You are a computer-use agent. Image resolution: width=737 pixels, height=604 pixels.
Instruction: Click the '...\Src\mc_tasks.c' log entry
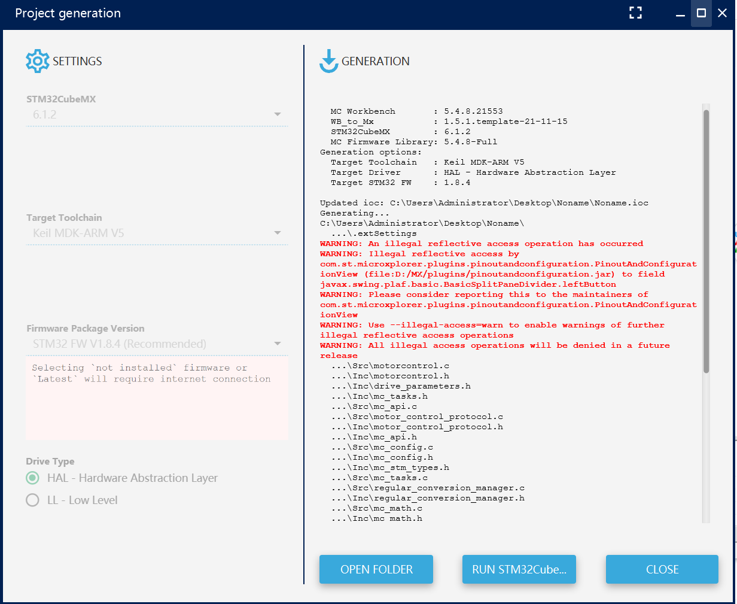379,478
